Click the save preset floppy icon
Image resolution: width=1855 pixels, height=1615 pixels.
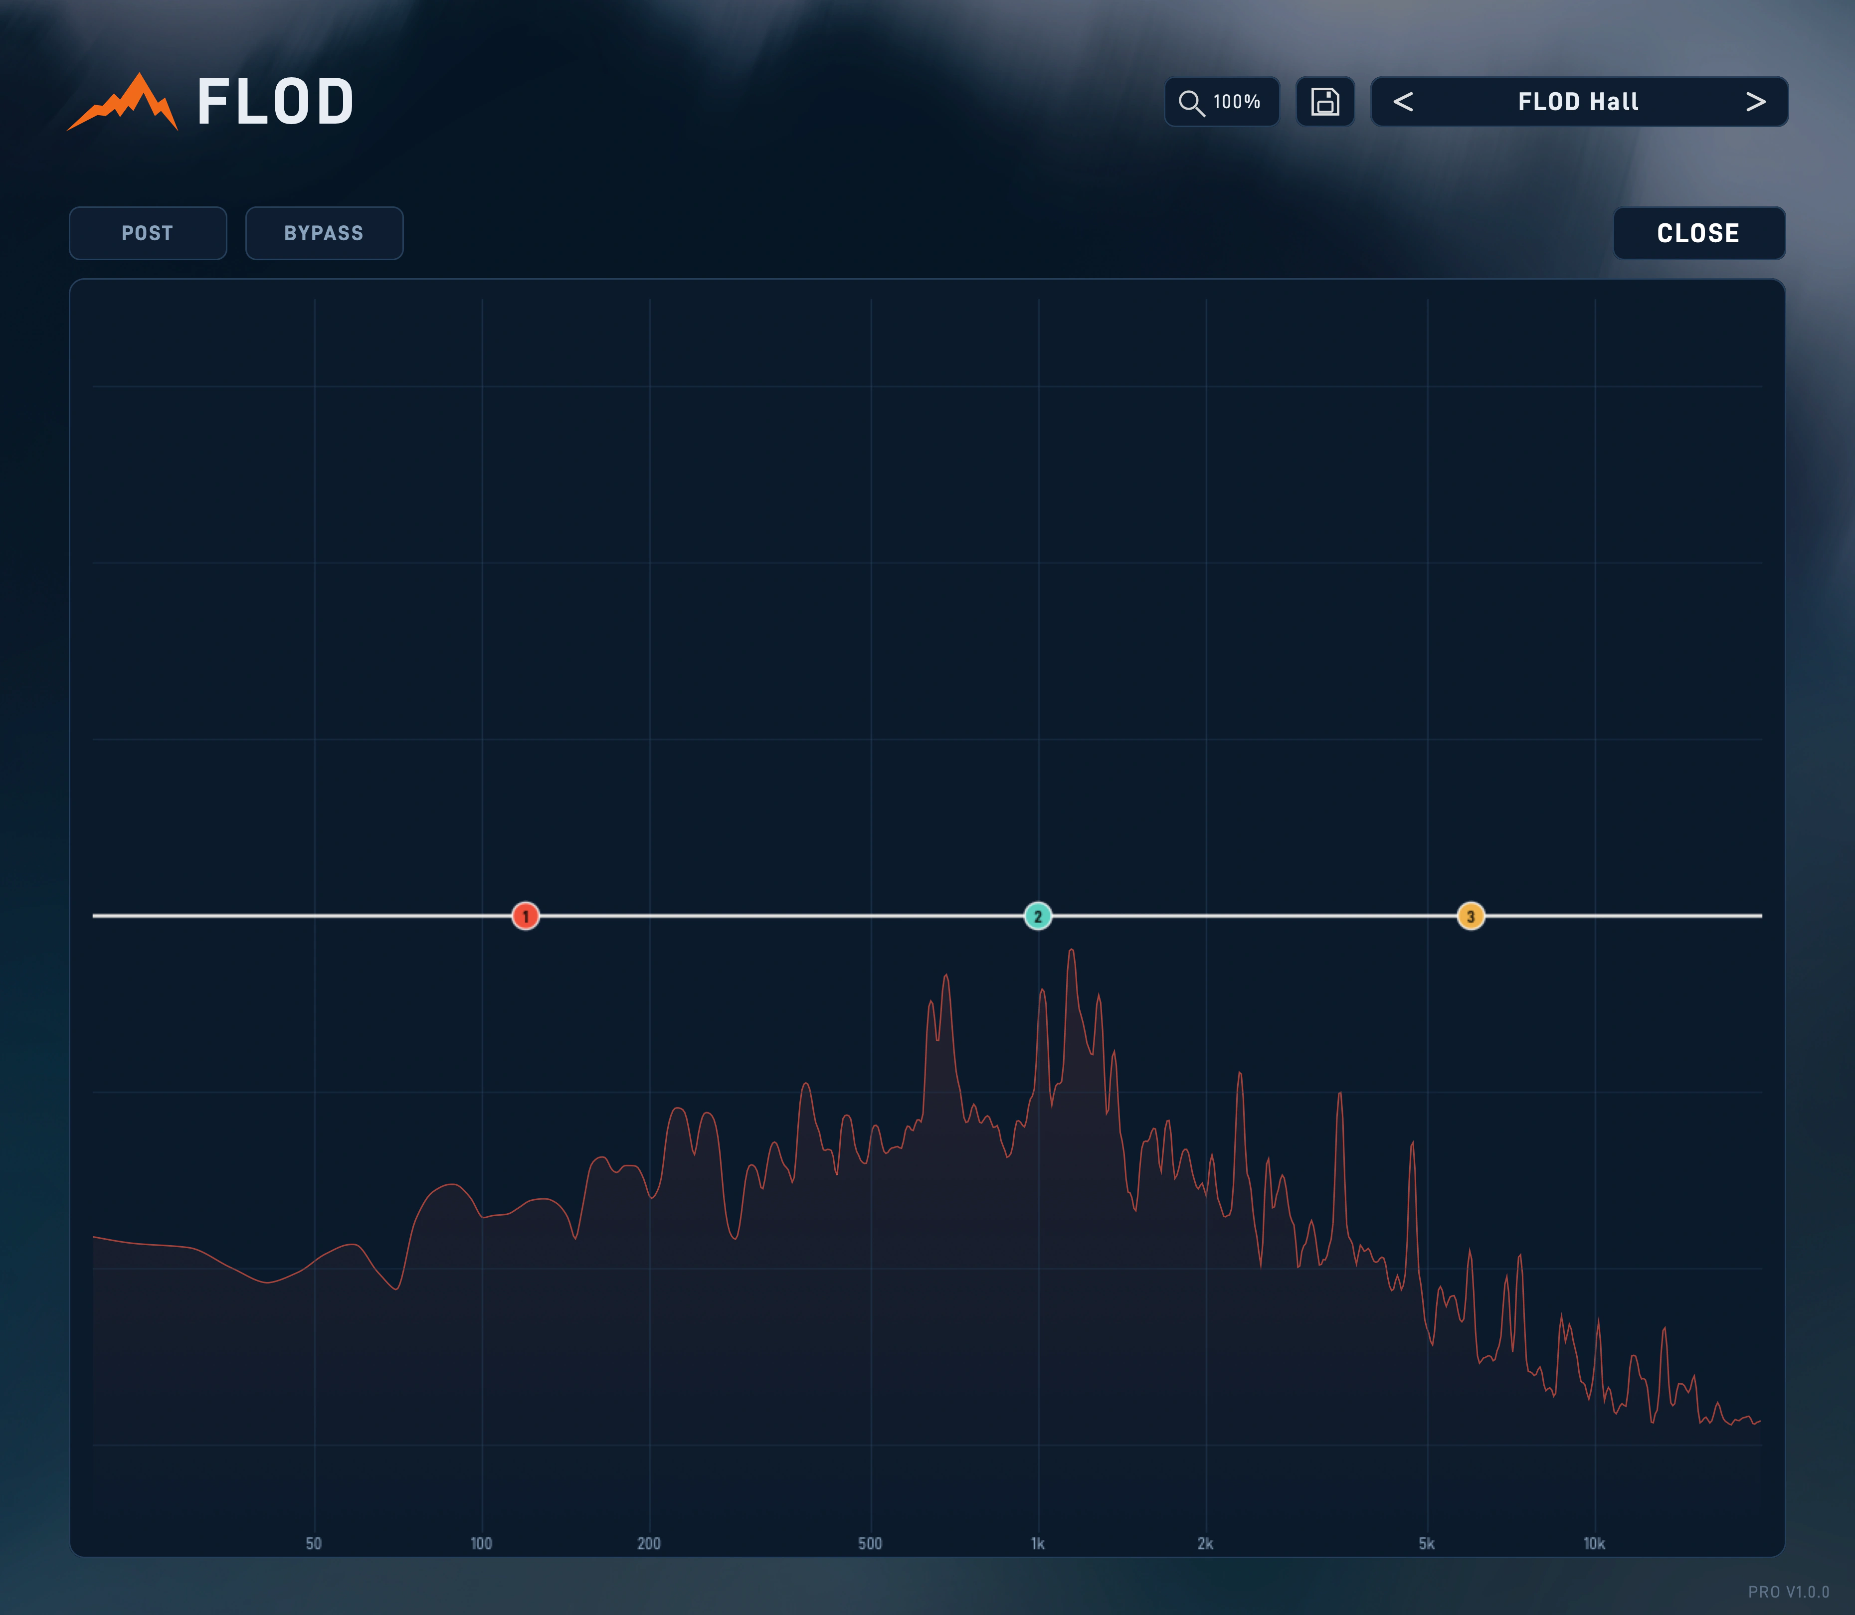tap(1325, 102)
